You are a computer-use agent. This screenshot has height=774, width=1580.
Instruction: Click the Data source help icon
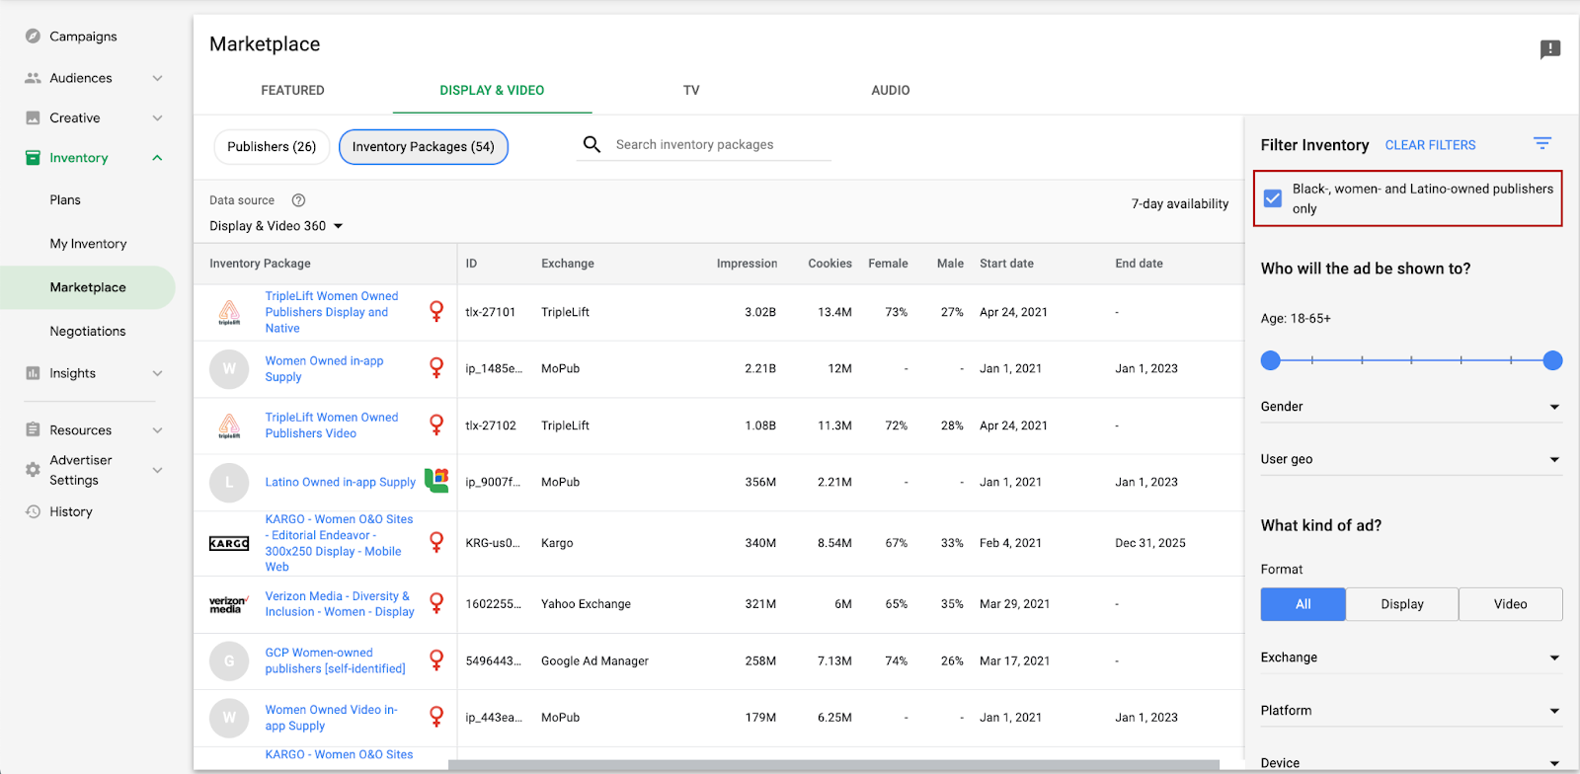click(298, 200)
